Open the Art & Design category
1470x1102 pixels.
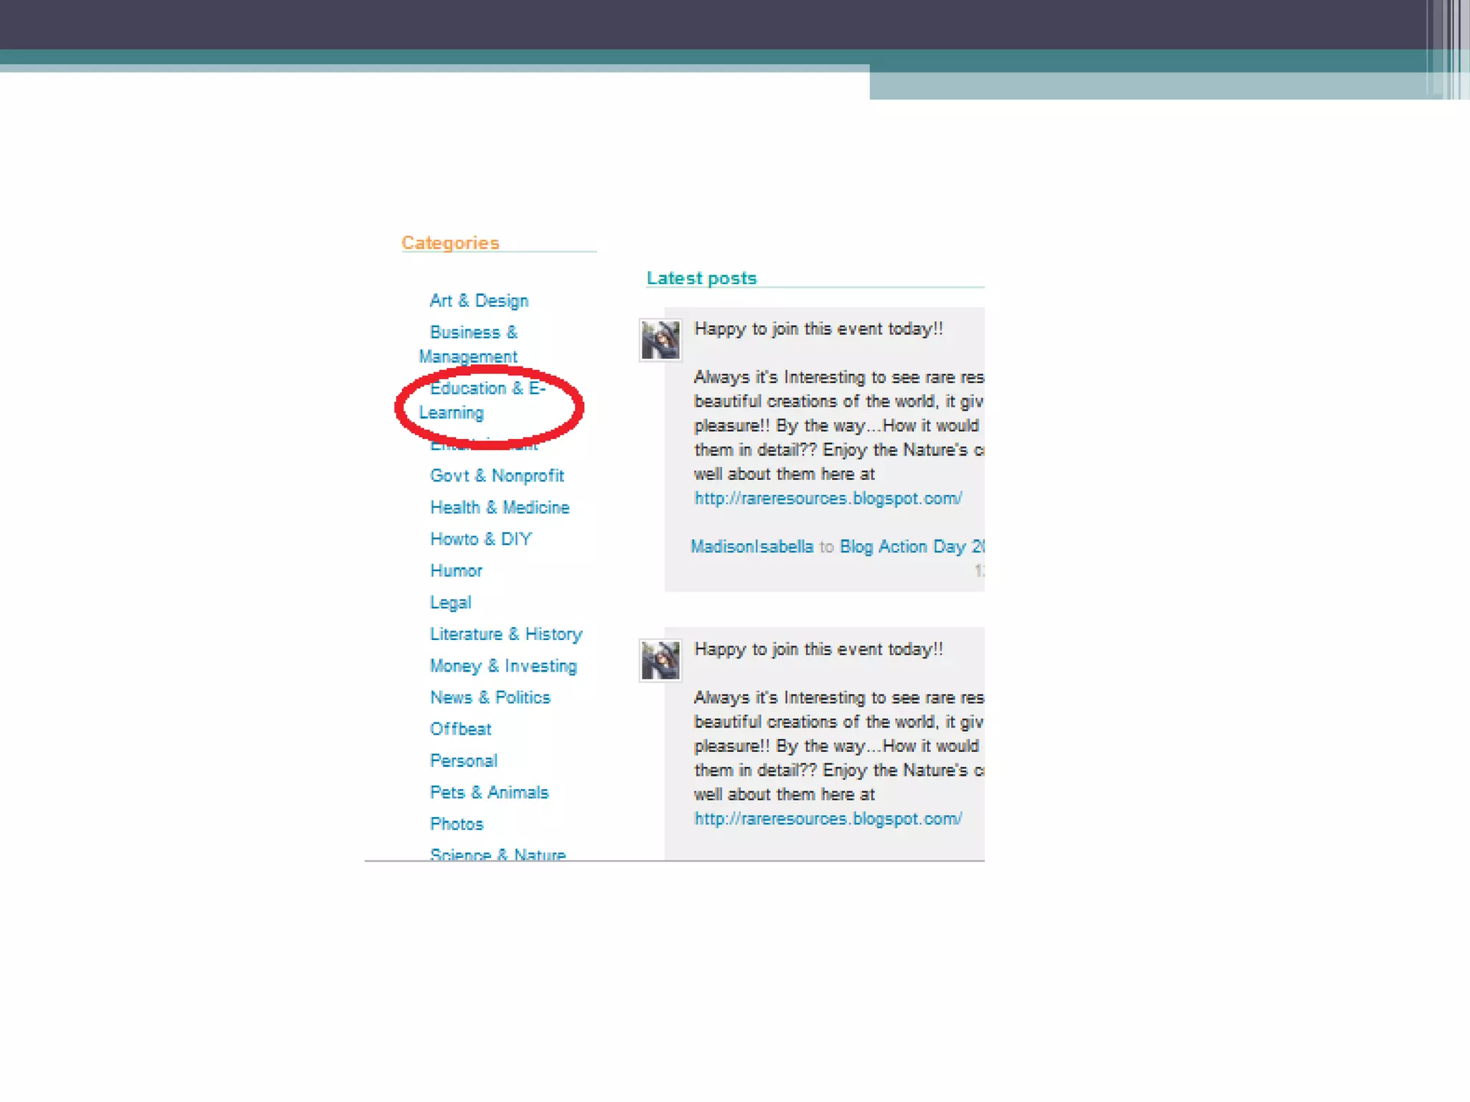(x=479, y=301)
